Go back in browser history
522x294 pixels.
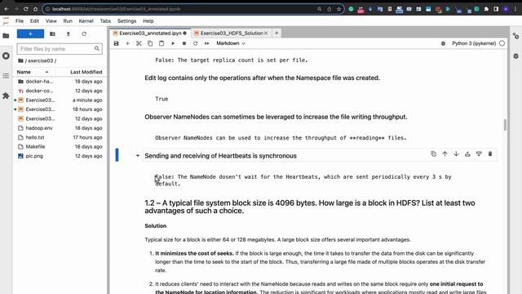click(7, 9)
